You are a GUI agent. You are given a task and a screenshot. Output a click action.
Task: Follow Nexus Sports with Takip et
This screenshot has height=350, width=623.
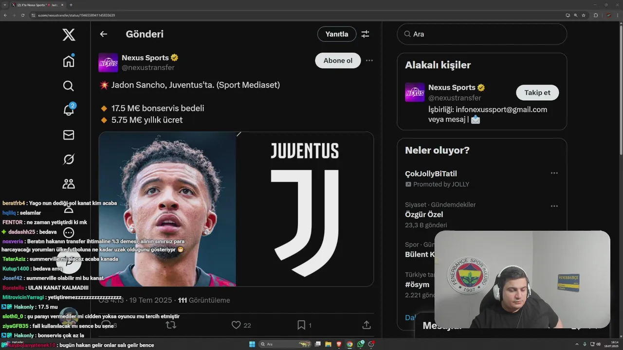pos(537,92)
